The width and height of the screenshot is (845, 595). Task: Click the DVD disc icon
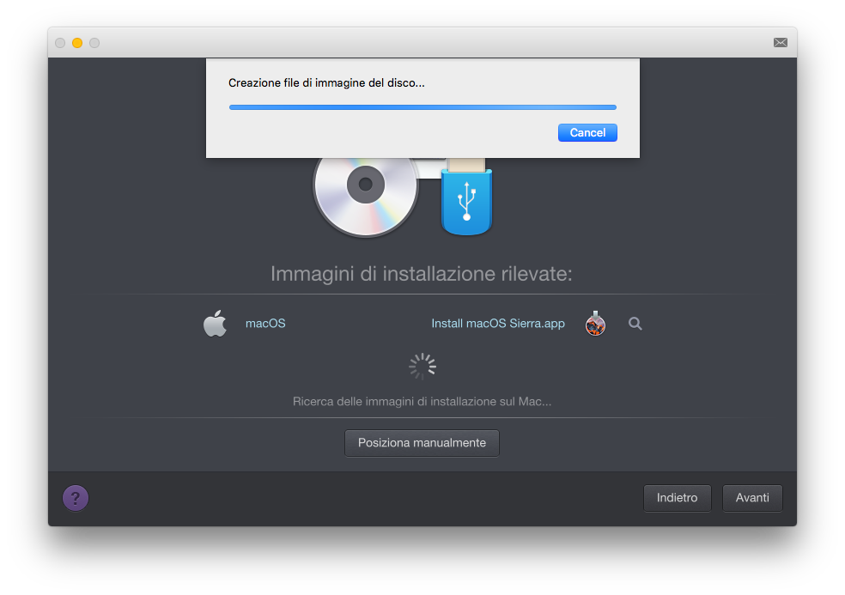pos(365,197)
